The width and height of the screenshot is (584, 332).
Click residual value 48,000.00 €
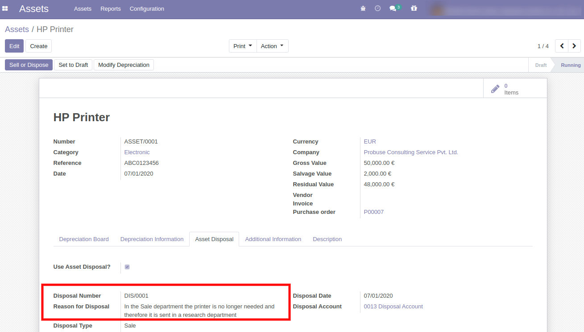point(379,184)
